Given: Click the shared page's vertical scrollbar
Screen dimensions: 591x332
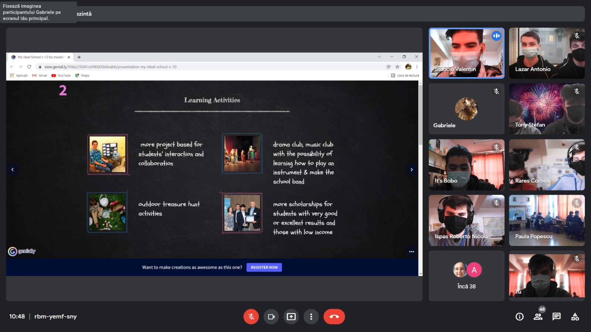Looking at the screenshot, I should (x=420, y=114).
